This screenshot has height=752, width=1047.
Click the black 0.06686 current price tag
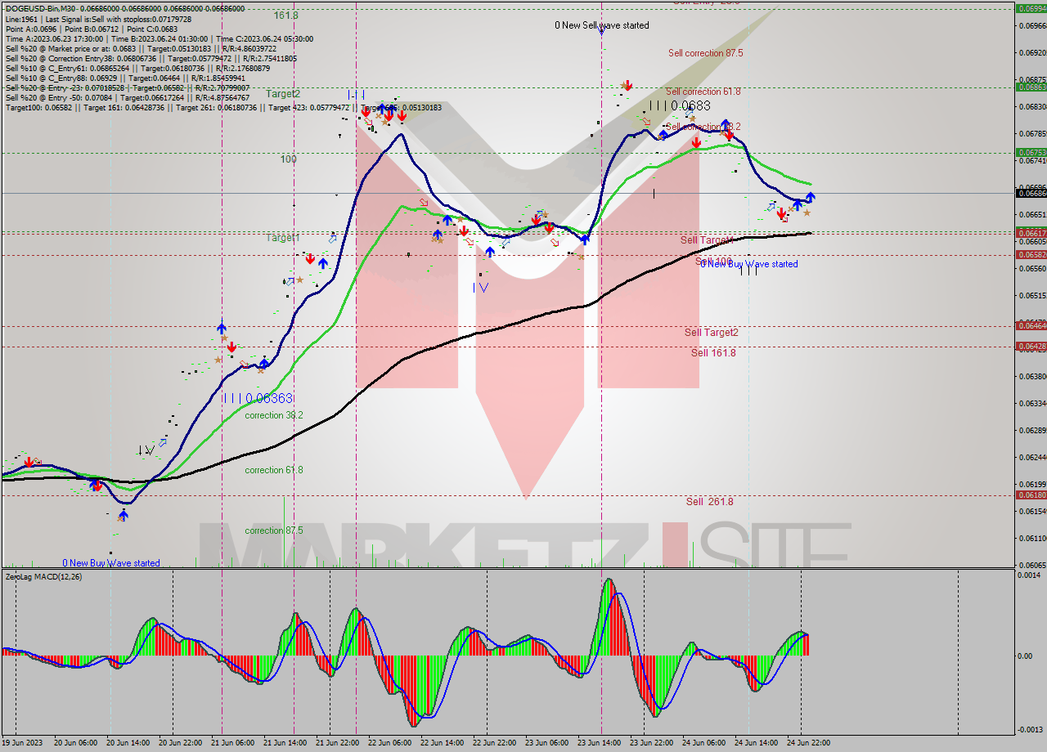click(x=1031, y=193)
